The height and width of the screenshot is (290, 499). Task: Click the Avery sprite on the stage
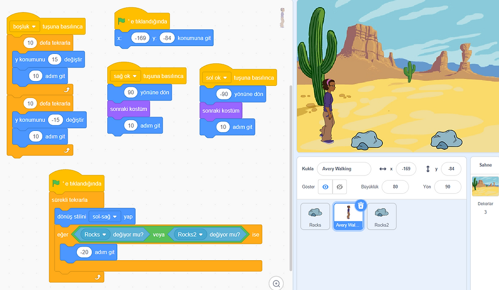(x=328, y=111)
